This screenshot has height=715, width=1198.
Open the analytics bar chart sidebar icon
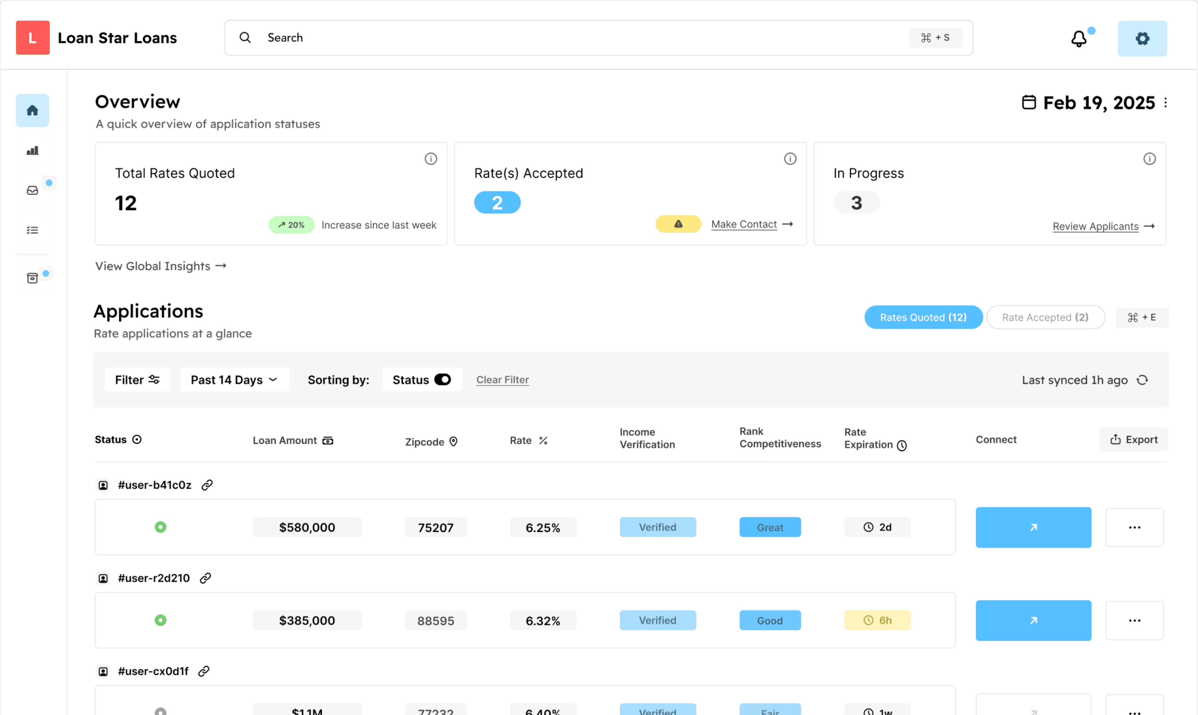tap(32, 151)
